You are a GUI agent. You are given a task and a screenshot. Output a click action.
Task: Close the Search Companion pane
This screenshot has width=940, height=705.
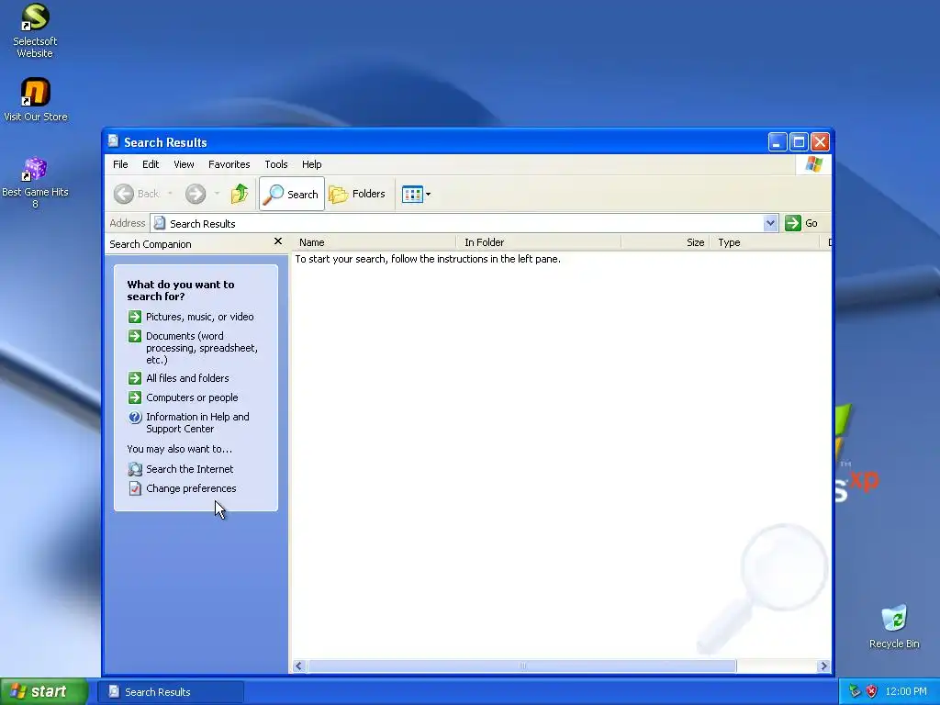click(277, 241)
